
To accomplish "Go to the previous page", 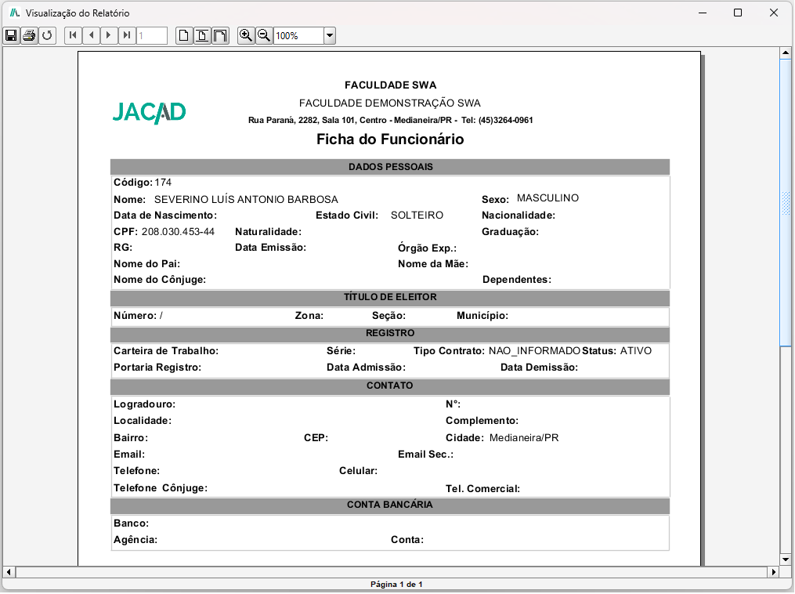I will tap(92, 35).
